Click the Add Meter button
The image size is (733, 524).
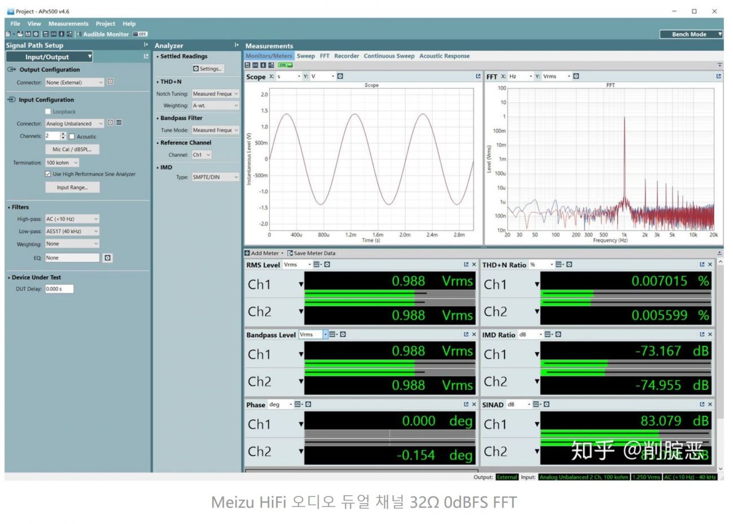pyautogui.click(x=264, y=253)
